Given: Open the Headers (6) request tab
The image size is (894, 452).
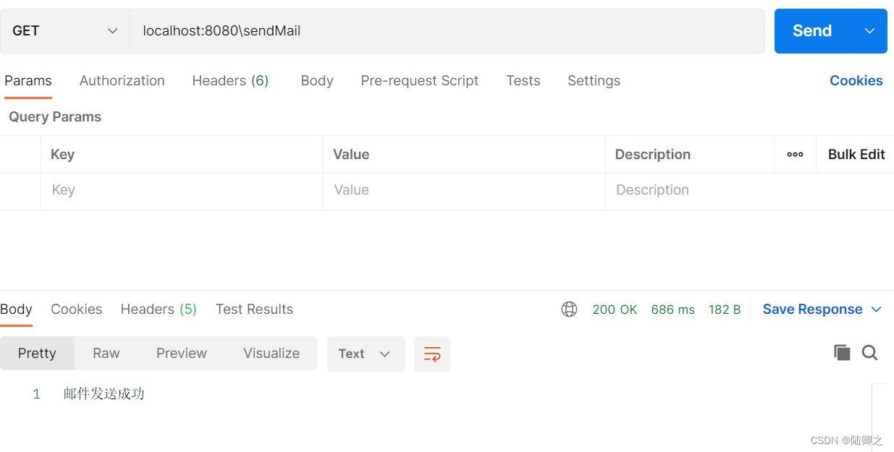Looking at the screenshot, I should click(x=230, y=80).
